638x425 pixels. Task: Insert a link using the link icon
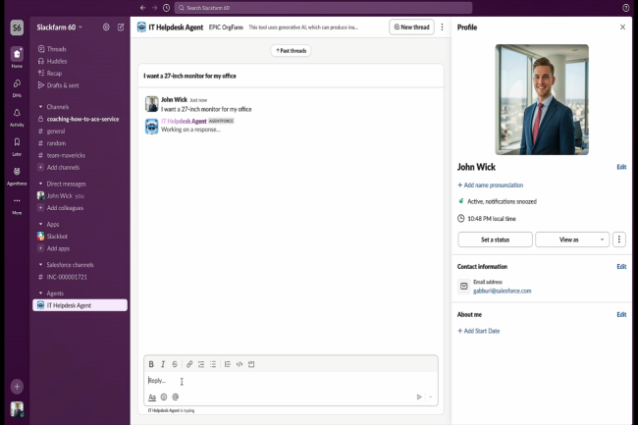189,364
